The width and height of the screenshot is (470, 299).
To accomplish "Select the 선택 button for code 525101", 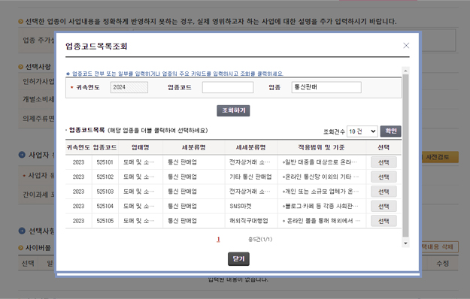I will [x=384, y=162].
